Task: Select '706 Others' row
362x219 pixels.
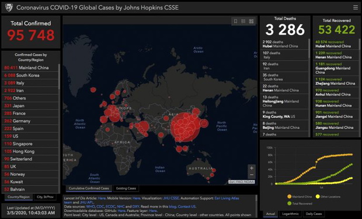Action: 30,98
